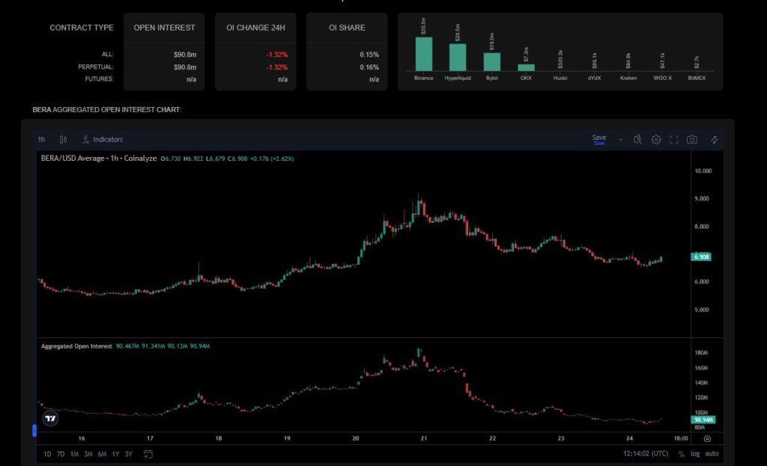The height and width of the screenshot is (466, 767).
Task: Click the Aggregated Open Interest indicator label
Action: 76,346
